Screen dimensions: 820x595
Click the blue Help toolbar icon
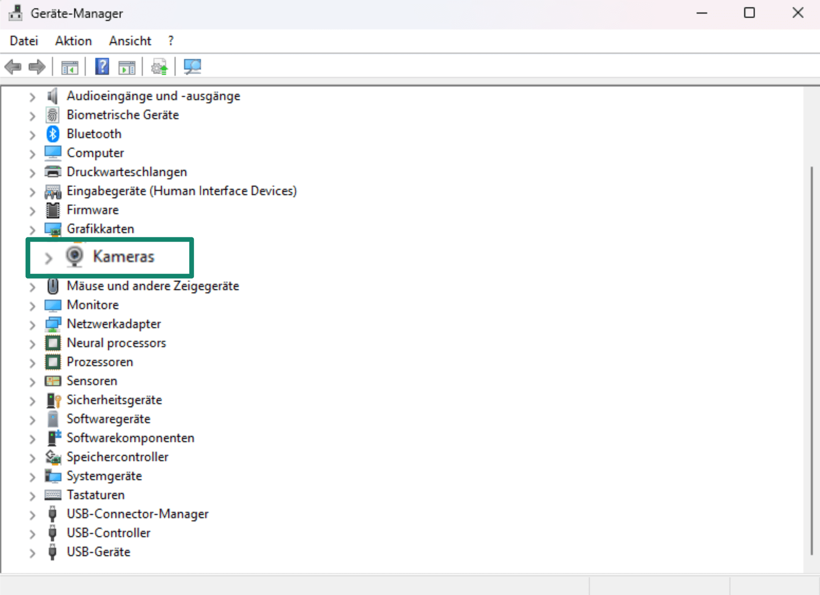(102, 67)
